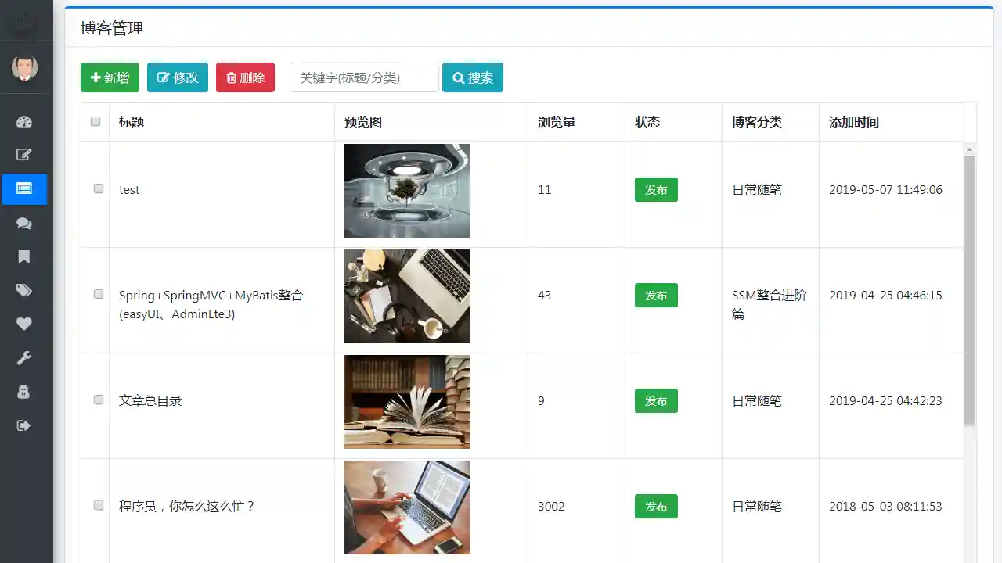Open the comments management speech-bubble icon
The image size is (1002, 563).
23,224
